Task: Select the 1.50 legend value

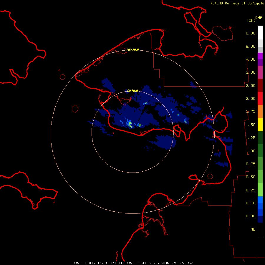Action: (x=251, y=125)
